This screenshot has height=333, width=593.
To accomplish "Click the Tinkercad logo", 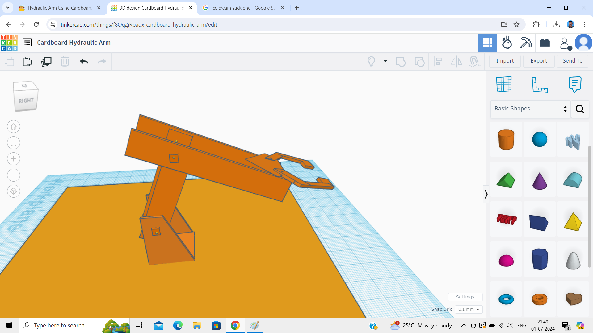I will (x=9, y=43).
